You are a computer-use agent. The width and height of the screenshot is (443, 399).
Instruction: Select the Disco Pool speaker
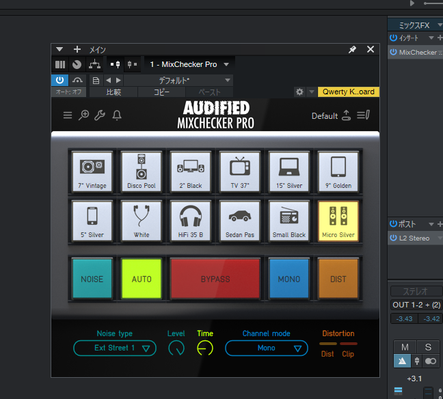coord(142,171)
